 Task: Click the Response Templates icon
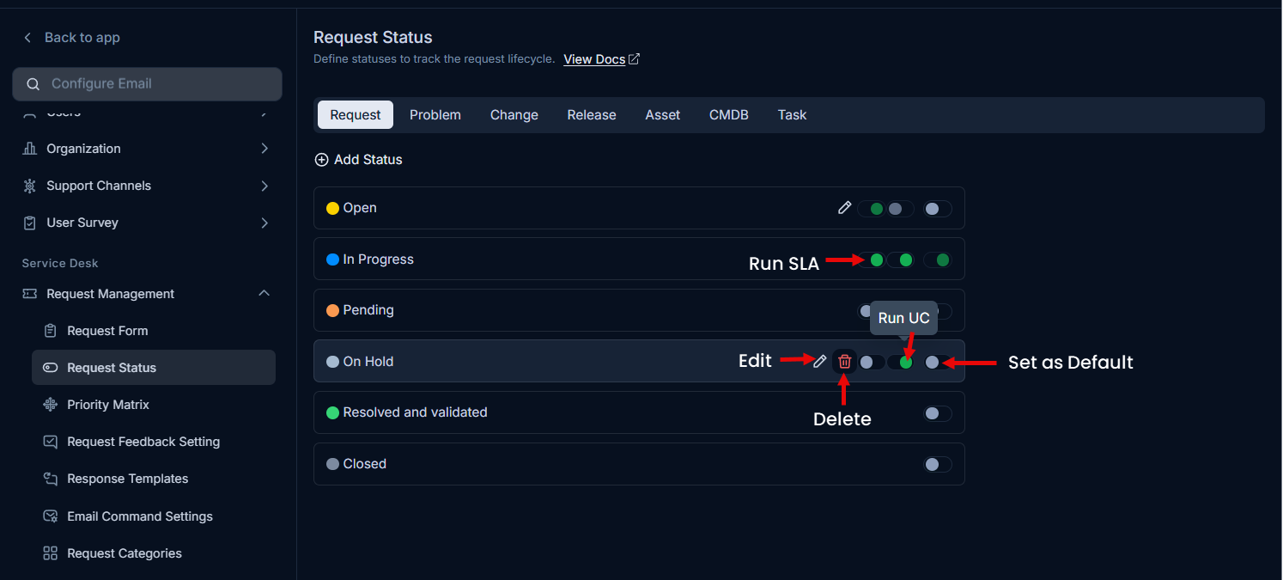point(51,479)
